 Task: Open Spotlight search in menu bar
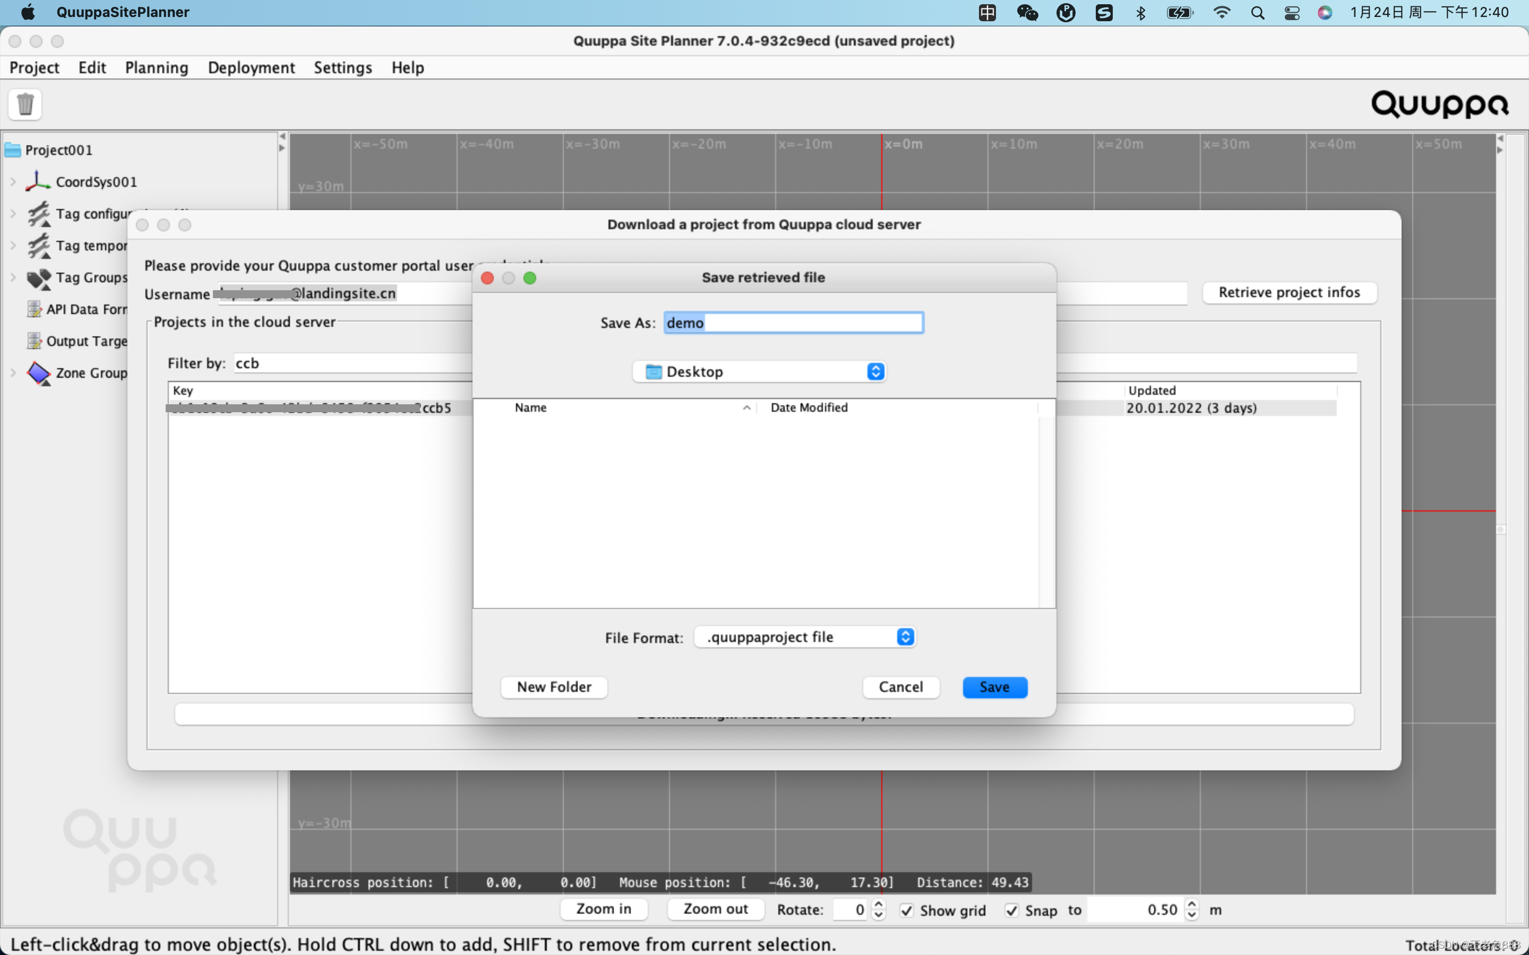(x=1257, y=13)
